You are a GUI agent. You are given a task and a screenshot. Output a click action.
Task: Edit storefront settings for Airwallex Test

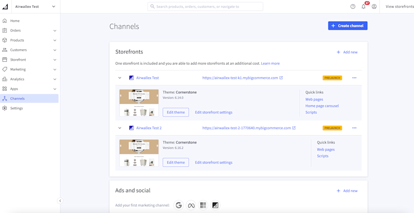pyautogui.click(x=214, y=112)
